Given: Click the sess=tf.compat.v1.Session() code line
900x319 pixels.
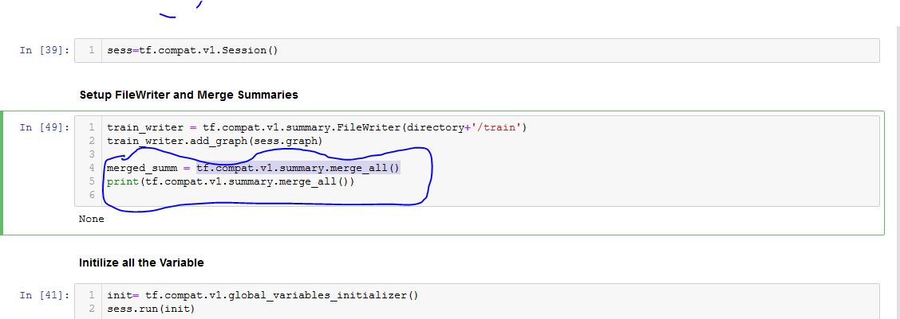Looking at the screenshot, I should pos(192,50).
